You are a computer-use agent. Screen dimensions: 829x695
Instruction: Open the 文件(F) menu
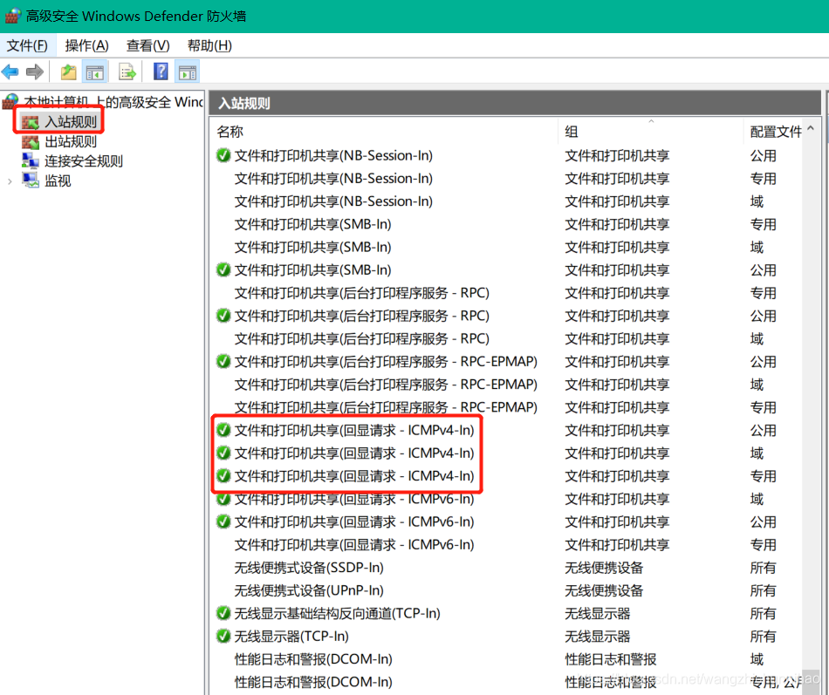coord(27,46)
